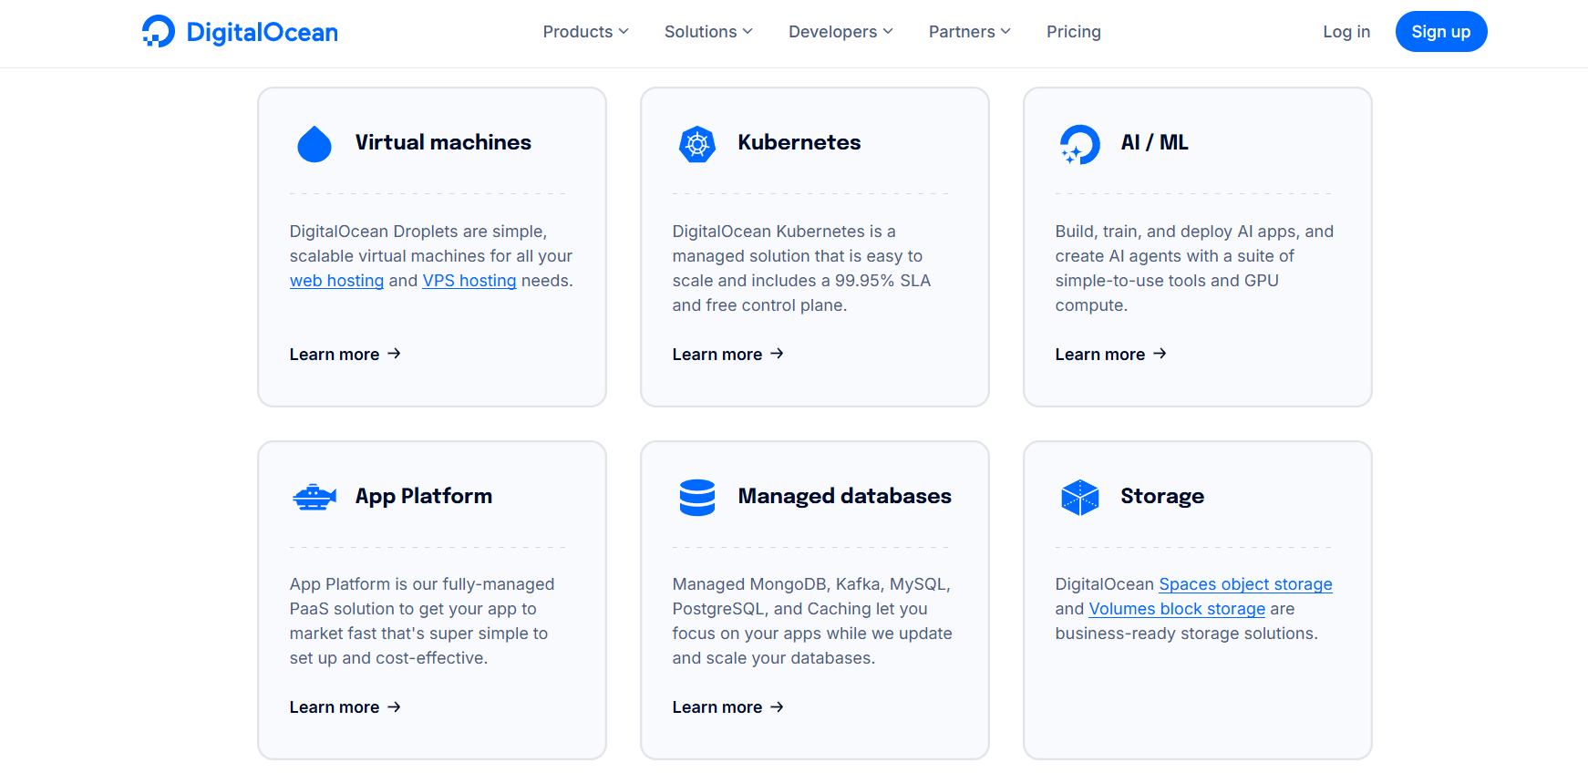Go to the Pricing page

click(1074, 32)
